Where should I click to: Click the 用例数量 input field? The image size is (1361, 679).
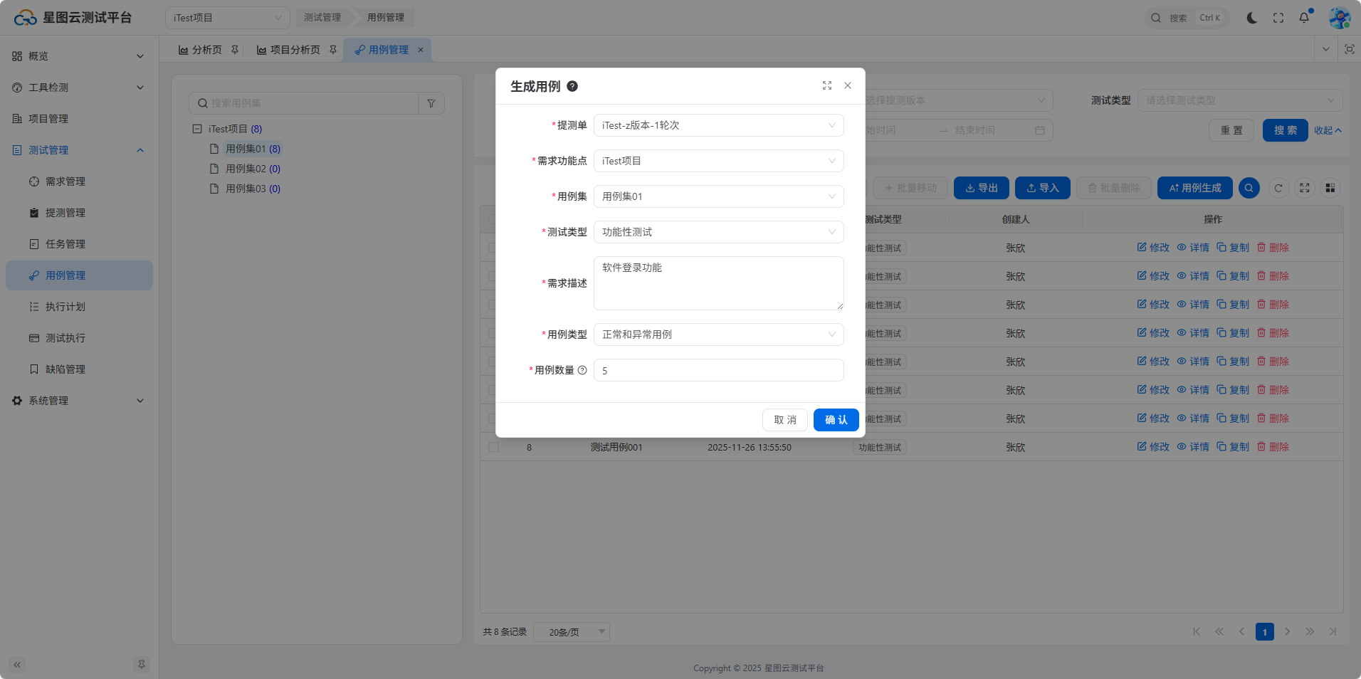pyautogui.click(x=718, y=370)
